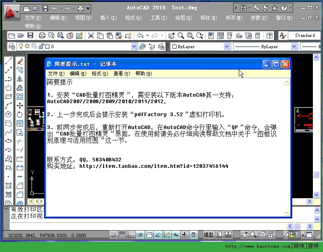The image size is (323, 252).
Task: Click Zoom Realtime magnifier in toolbar
Action: click(181, 36)
